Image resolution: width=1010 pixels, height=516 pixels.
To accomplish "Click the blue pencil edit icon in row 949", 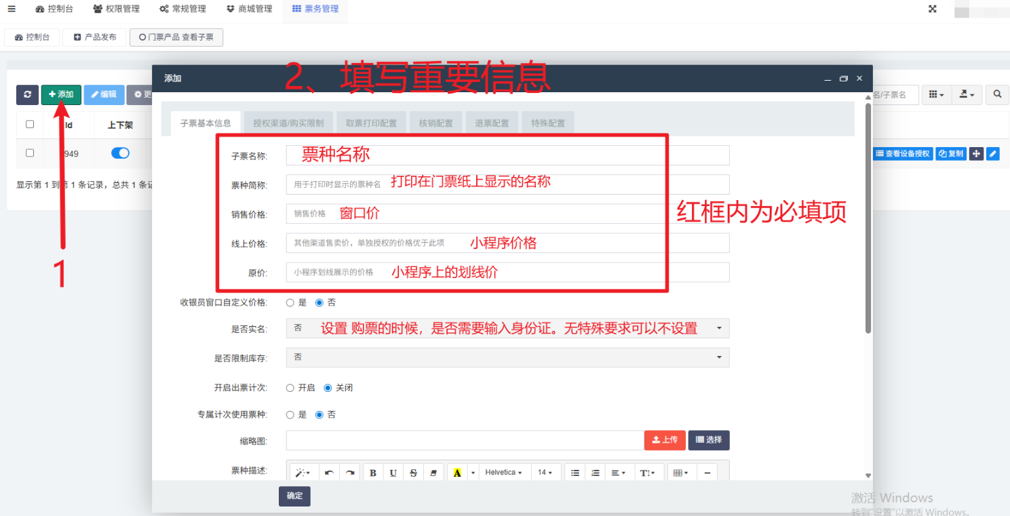I will (993, 154).
